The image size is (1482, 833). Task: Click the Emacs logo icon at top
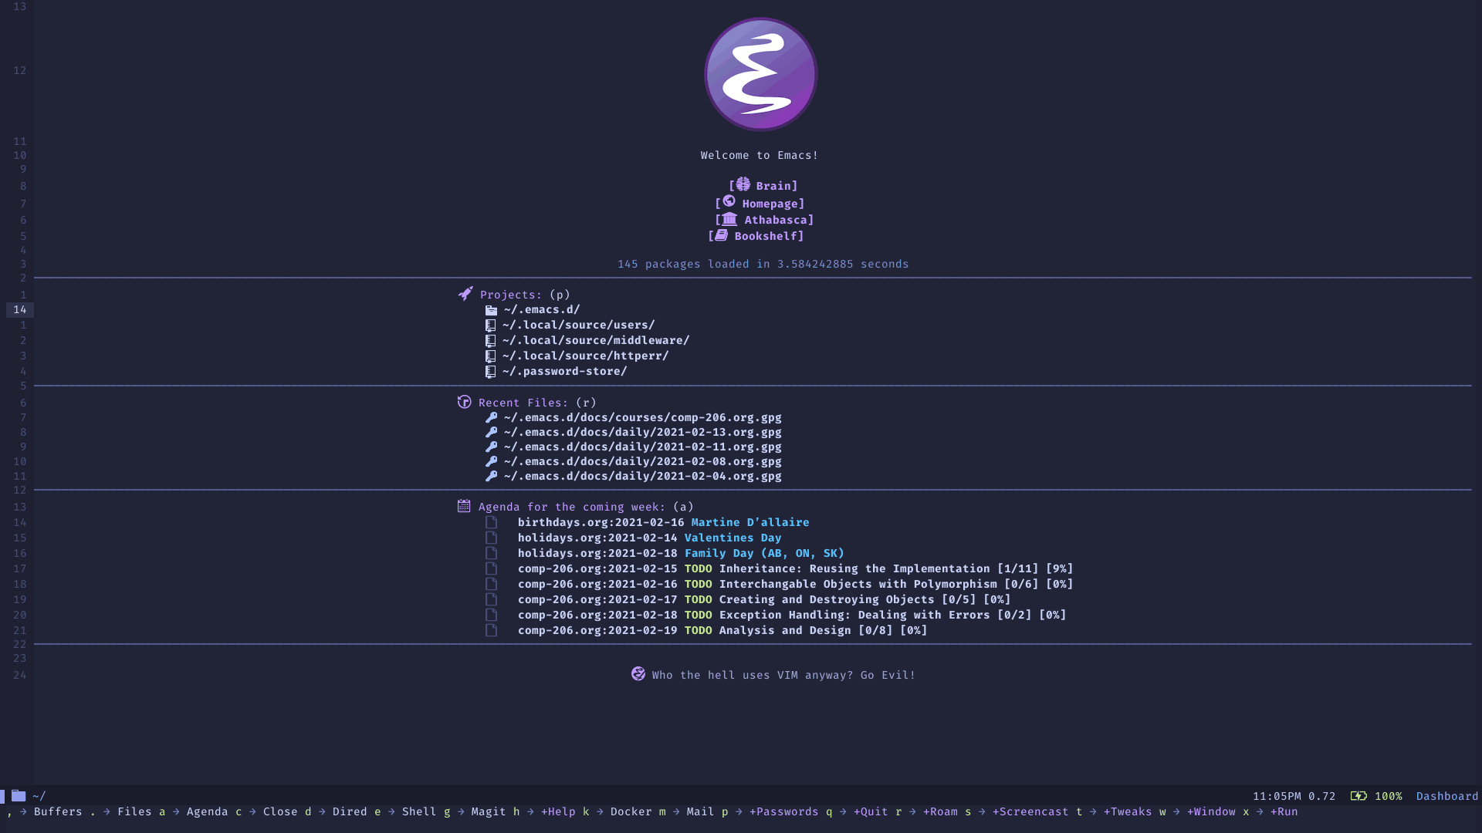pos(760,73)
